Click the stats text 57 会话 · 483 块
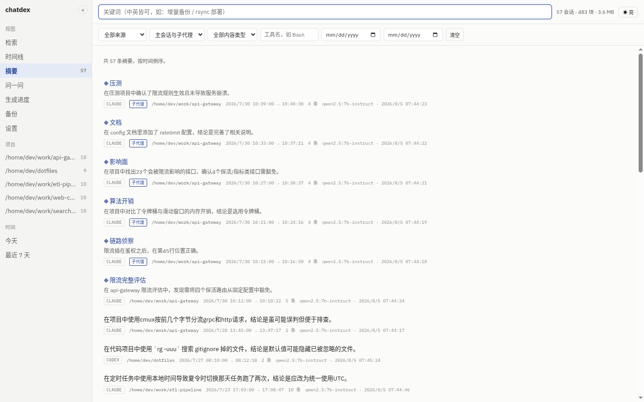Image resolution: width=644 pixels, height=402 pixels. coord(575,12)
